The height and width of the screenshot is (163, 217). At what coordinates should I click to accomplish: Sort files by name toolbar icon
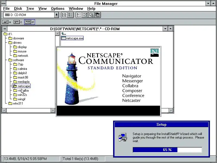click(x=79, y=15)
